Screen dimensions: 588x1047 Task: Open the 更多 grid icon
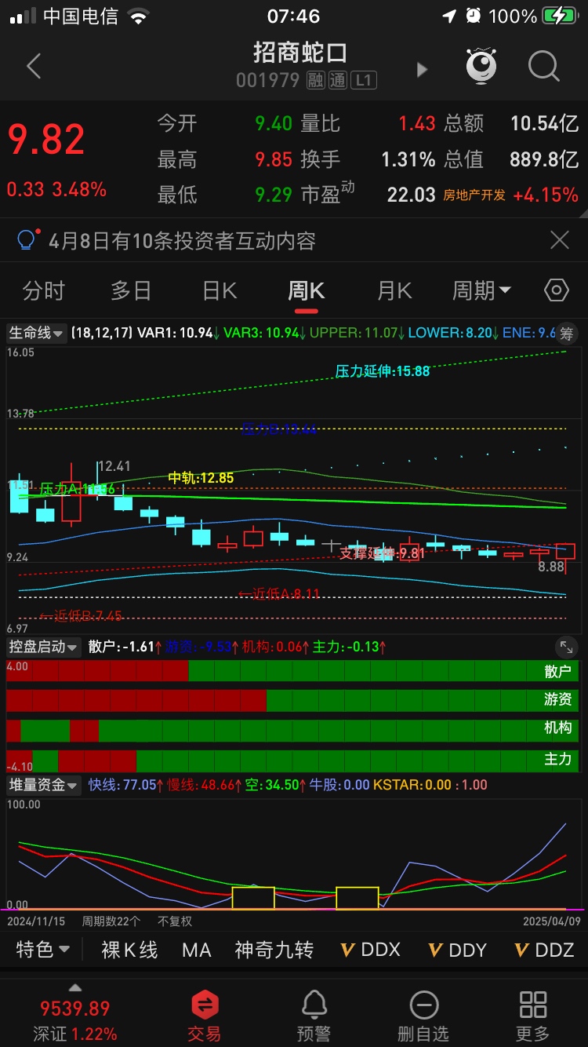point(533,1015)
